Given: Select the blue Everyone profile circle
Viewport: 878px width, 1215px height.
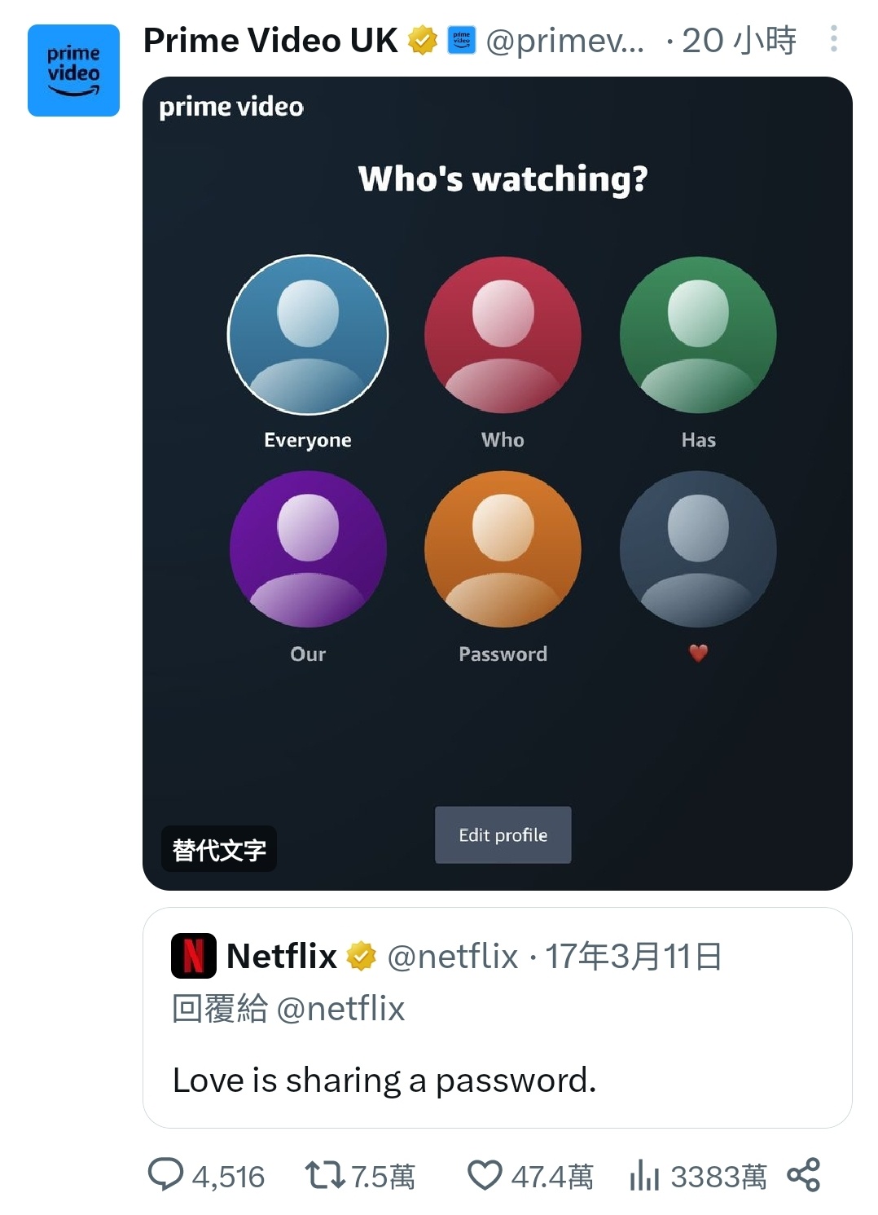Looking at the screenshot, I should [x=308, y=335].
